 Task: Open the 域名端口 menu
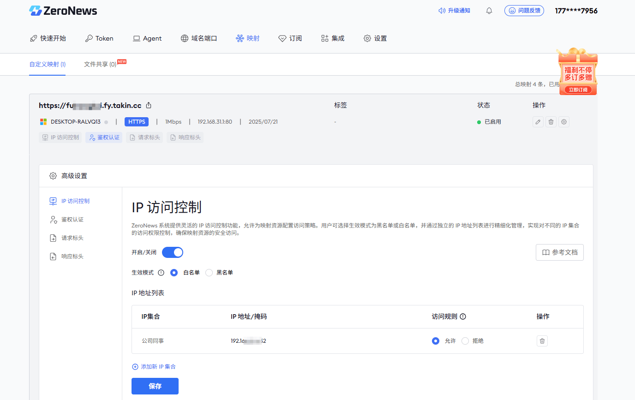[199, 38]
